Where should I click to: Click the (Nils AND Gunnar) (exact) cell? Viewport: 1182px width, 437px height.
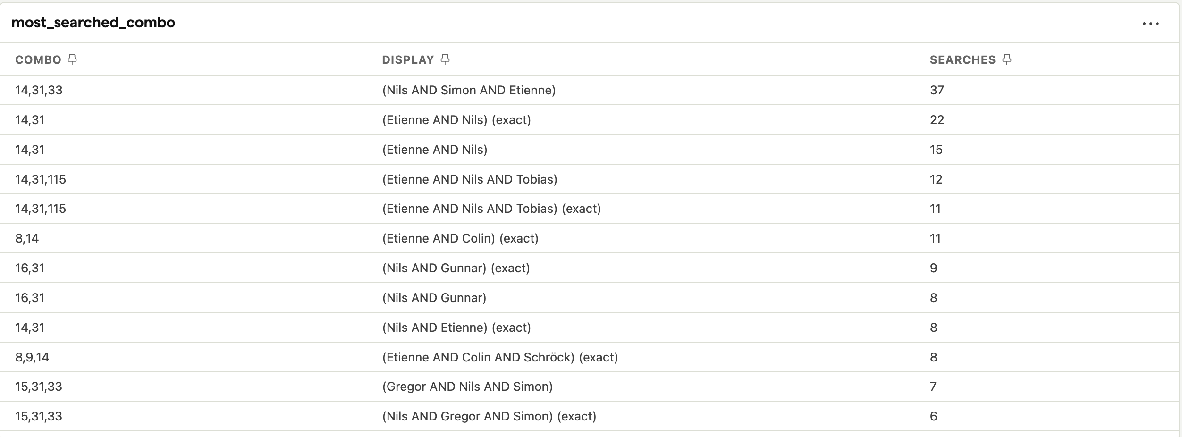pos(456,268)
